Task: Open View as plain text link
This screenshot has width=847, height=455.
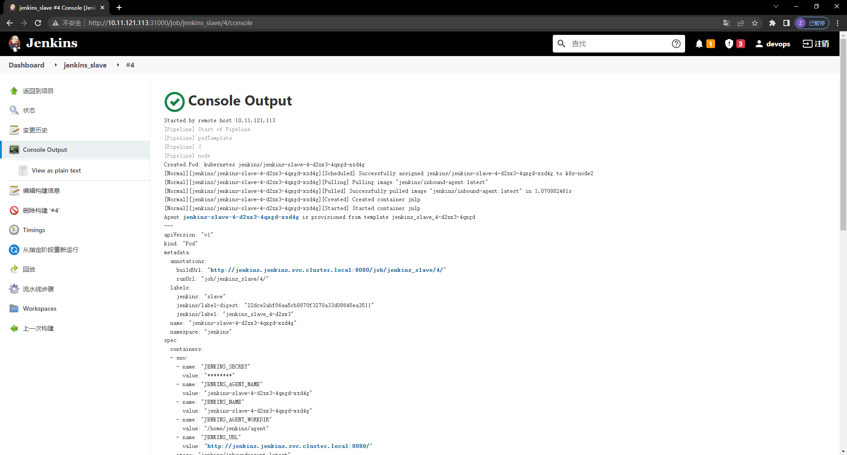Action: pos(56,170)
